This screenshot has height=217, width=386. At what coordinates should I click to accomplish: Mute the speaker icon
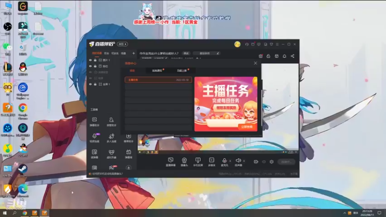[x=238, y=161]
